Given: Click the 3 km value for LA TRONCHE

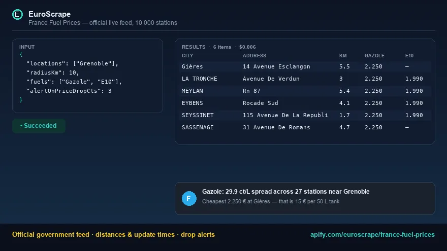Looking at the screenshot, I should (x=341, y=79).
